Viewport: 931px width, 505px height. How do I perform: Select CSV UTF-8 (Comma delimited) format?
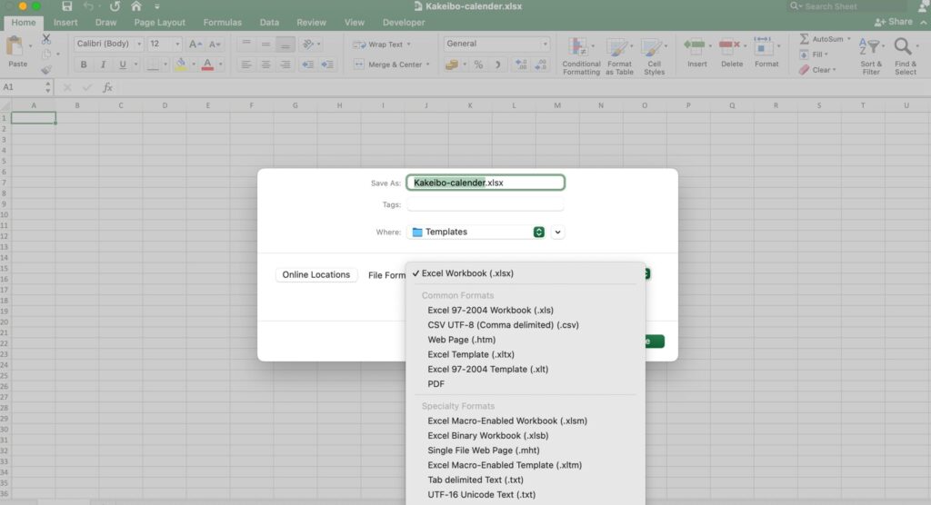point(503,325)
